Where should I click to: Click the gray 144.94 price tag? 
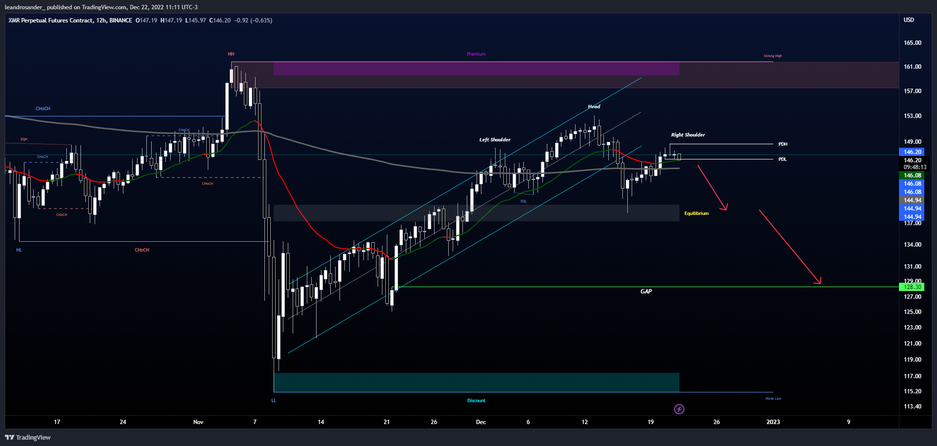pyautogui.click(x=912, y=200)
